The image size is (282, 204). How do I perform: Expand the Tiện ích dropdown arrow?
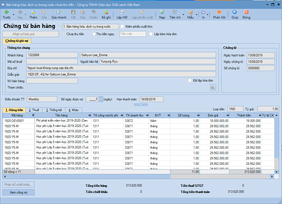tap(184, 14)
